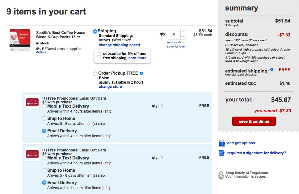The width and height of the screenshot is (299, 194).
Task: Click change shipping speed link
Action: (x=119, y=45)
